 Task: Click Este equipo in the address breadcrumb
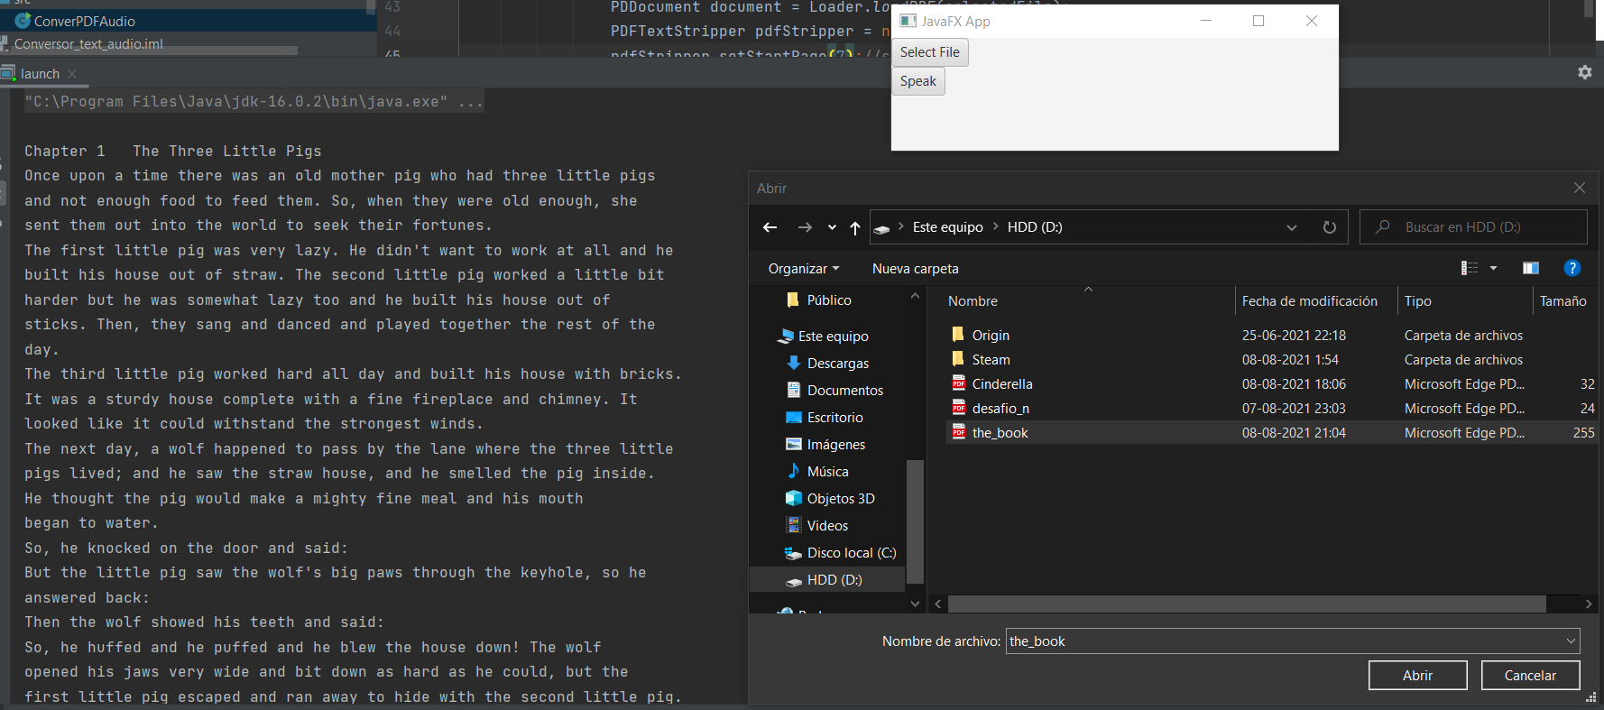(x=947, y=227)
